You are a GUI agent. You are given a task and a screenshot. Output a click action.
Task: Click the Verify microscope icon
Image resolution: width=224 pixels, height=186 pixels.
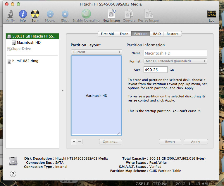click(10, 14)
